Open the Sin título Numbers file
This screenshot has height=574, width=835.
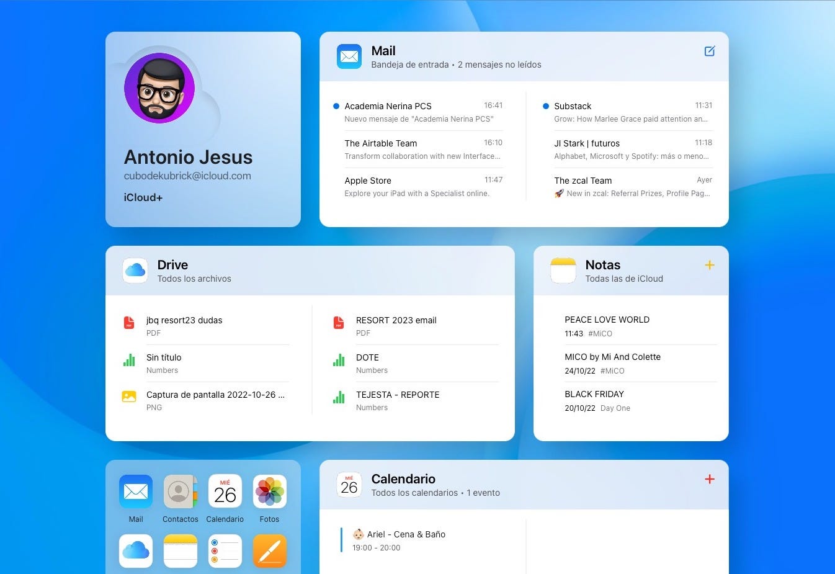click(205, 364)
